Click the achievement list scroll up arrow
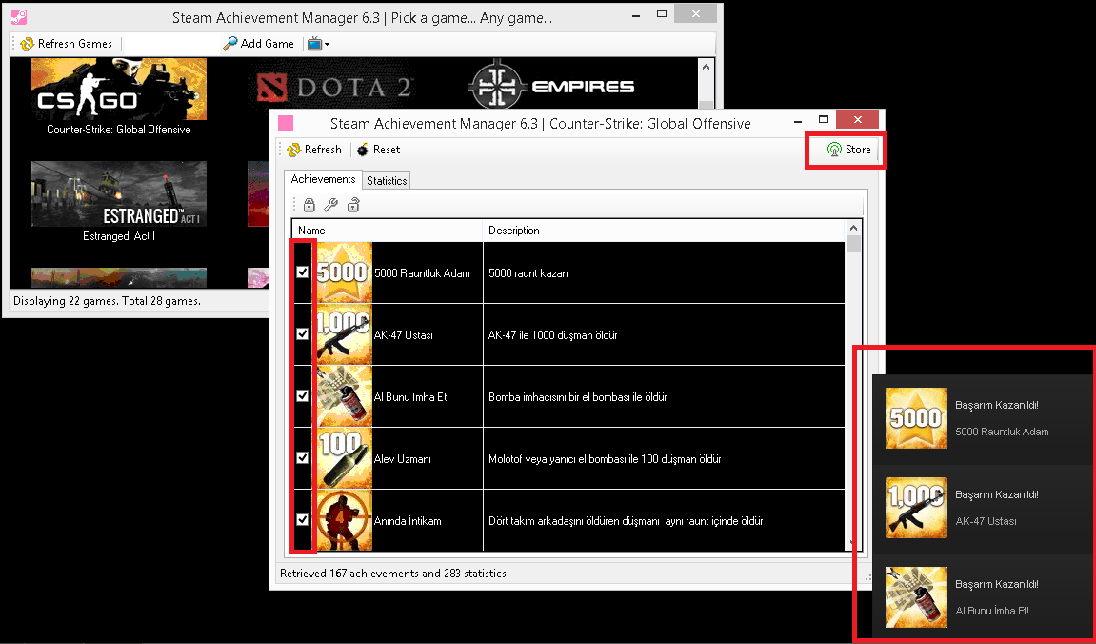The height and width of the screenshot is (644, 1096). (853, 228)
